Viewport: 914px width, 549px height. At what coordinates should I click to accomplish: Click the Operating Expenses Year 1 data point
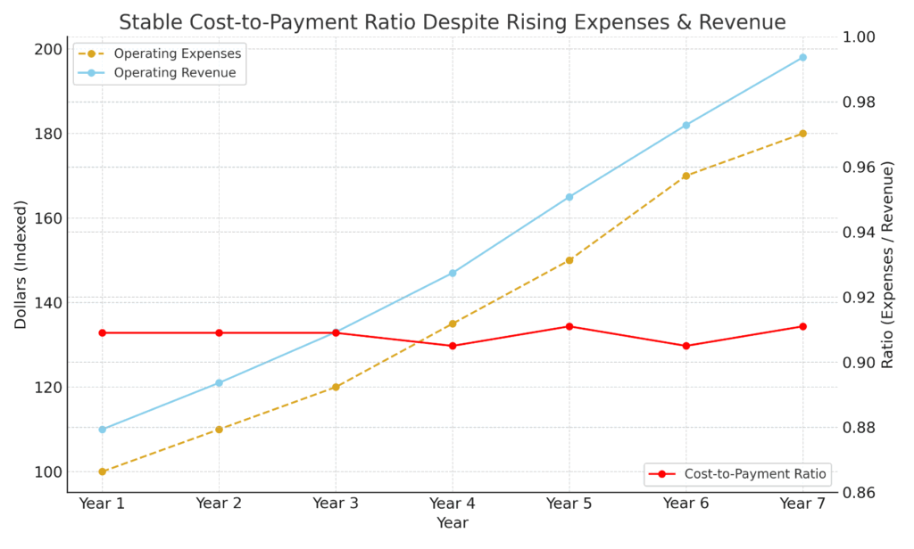point(102,471)
